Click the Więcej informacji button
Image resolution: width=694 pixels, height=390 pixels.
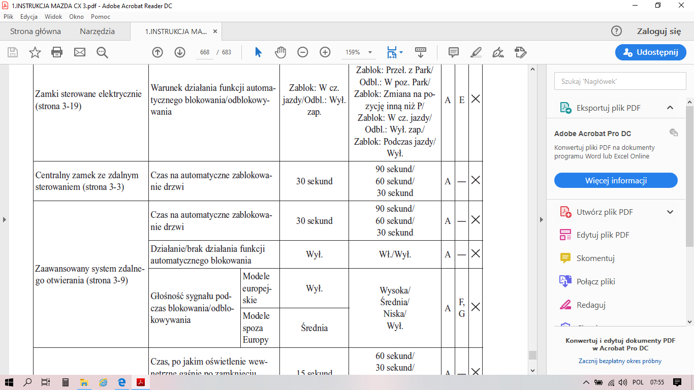(x=616, y=180)
